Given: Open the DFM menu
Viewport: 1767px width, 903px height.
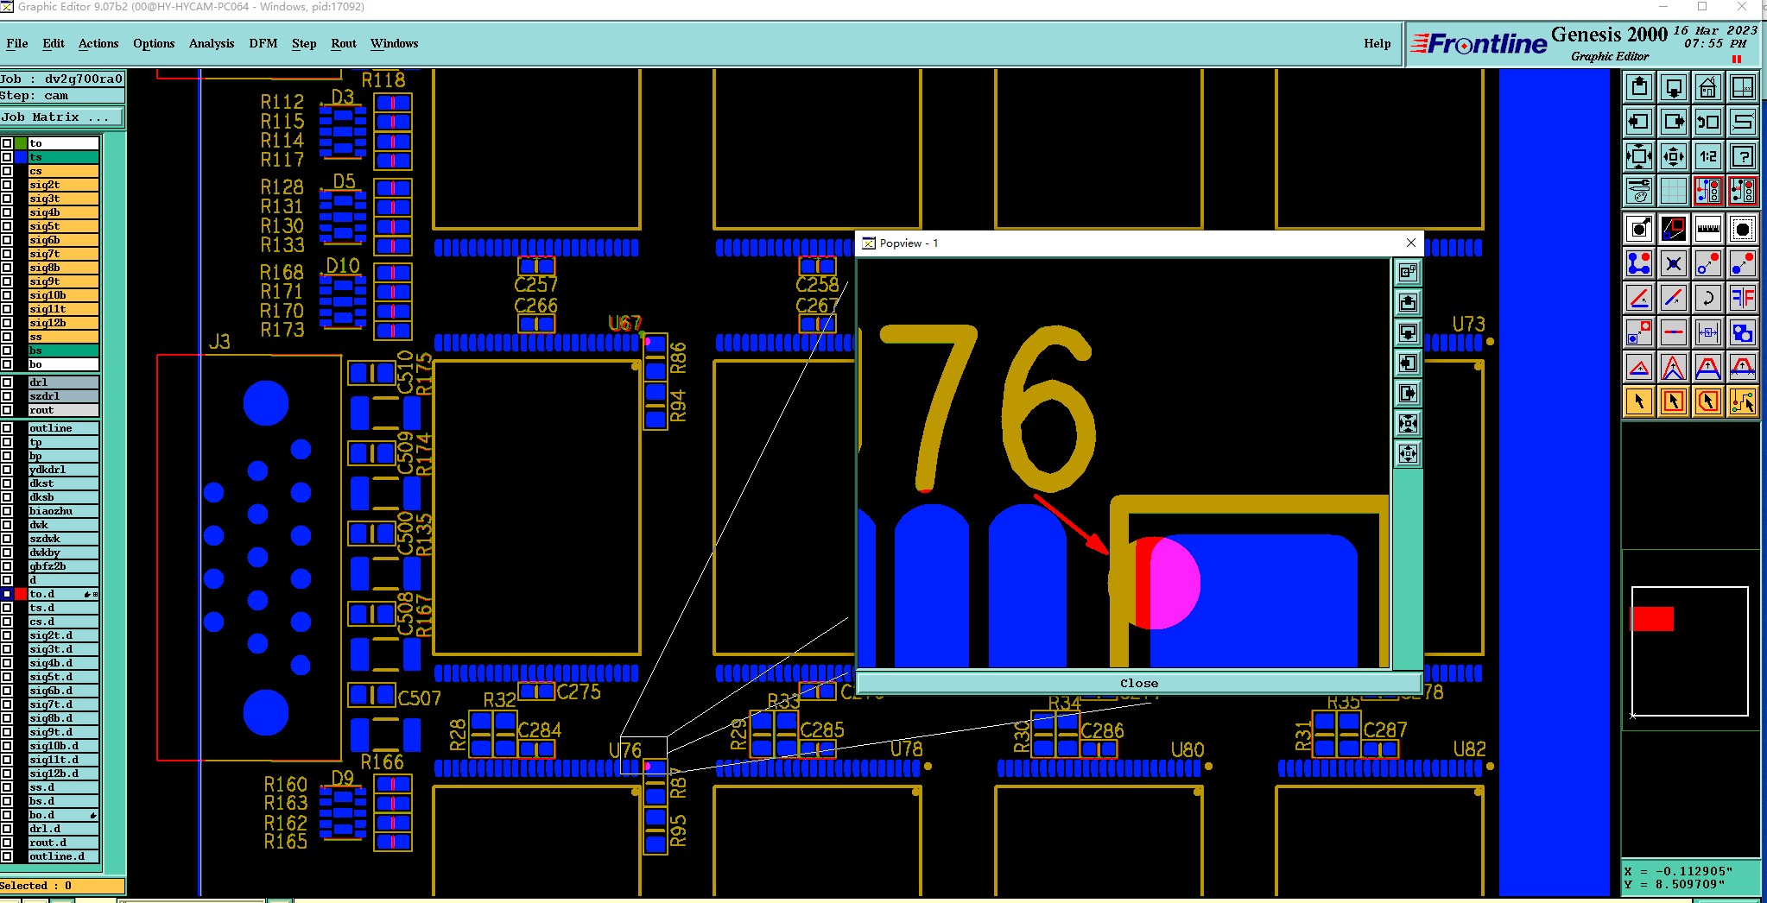Looking at the screenshot, I should pyautogui.click(x=263, y=43).
